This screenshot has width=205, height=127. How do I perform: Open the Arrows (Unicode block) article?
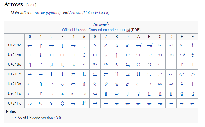pyautogui.click(x=89, y=13)
